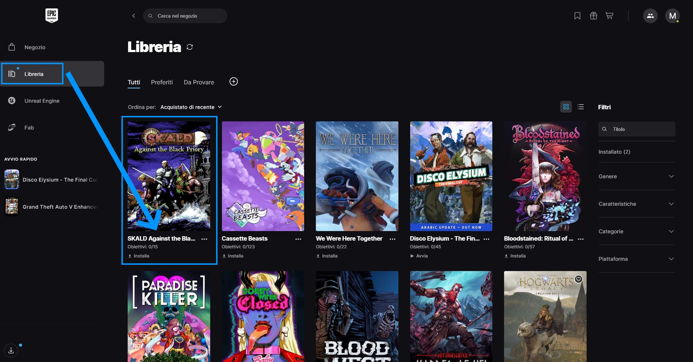Image resolution: width=693 pixels, height=362 pixels.
Task: Add a new collection with plus icon
Action: click(x=233, y=81)
